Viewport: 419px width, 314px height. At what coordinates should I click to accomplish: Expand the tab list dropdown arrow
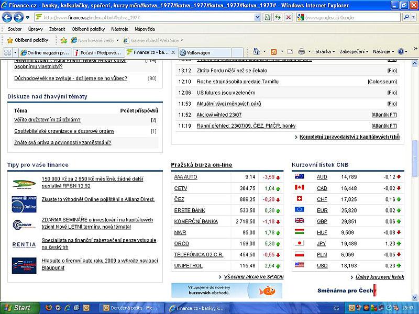tap(15, 52)
